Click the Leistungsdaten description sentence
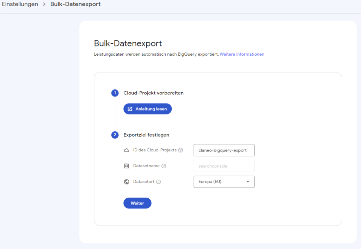 coord(156,54)
